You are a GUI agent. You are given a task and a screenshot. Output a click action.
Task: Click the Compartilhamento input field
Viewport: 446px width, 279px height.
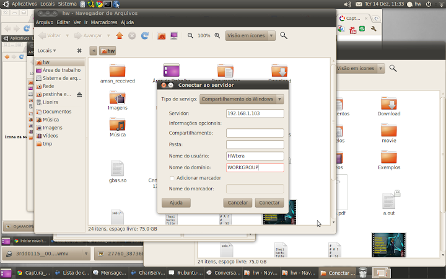[255, 133]
